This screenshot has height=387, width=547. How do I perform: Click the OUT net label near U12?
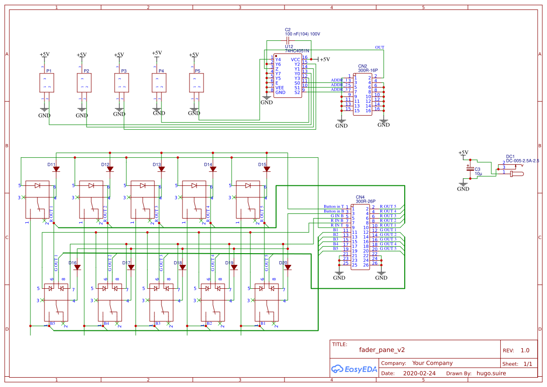(x=379, y=47)
